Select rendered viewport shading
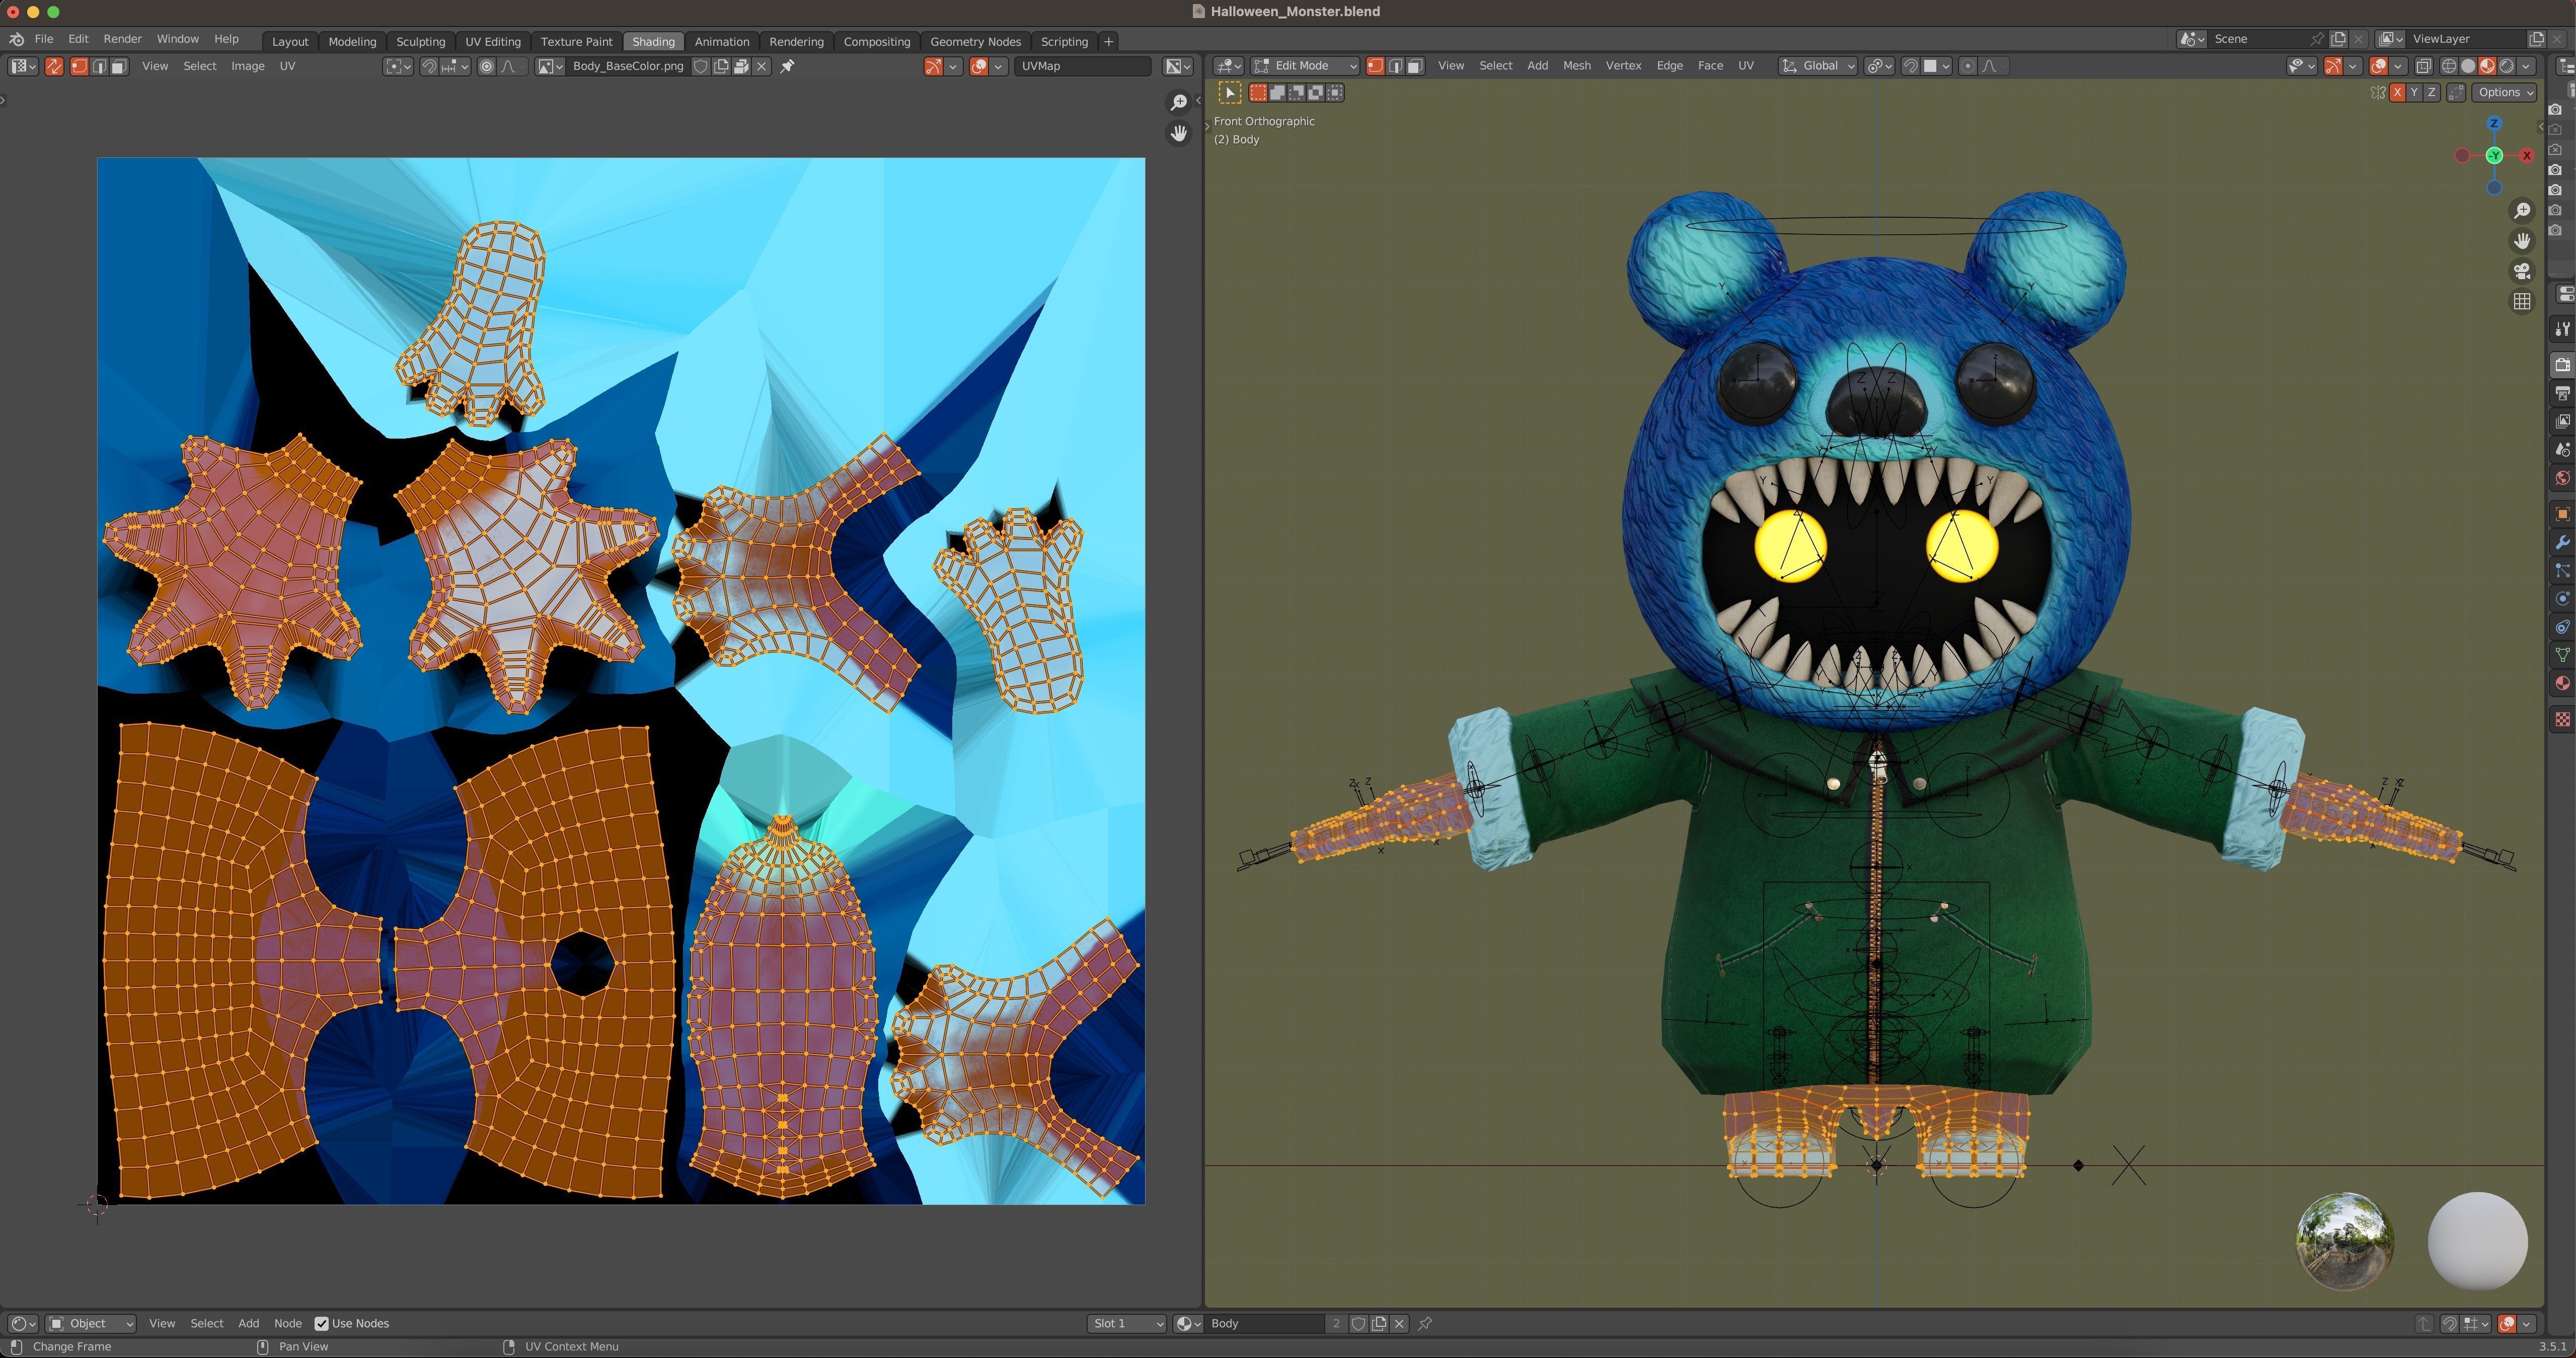This screenshot has width=2576, height=1358. click(2506, 66)
